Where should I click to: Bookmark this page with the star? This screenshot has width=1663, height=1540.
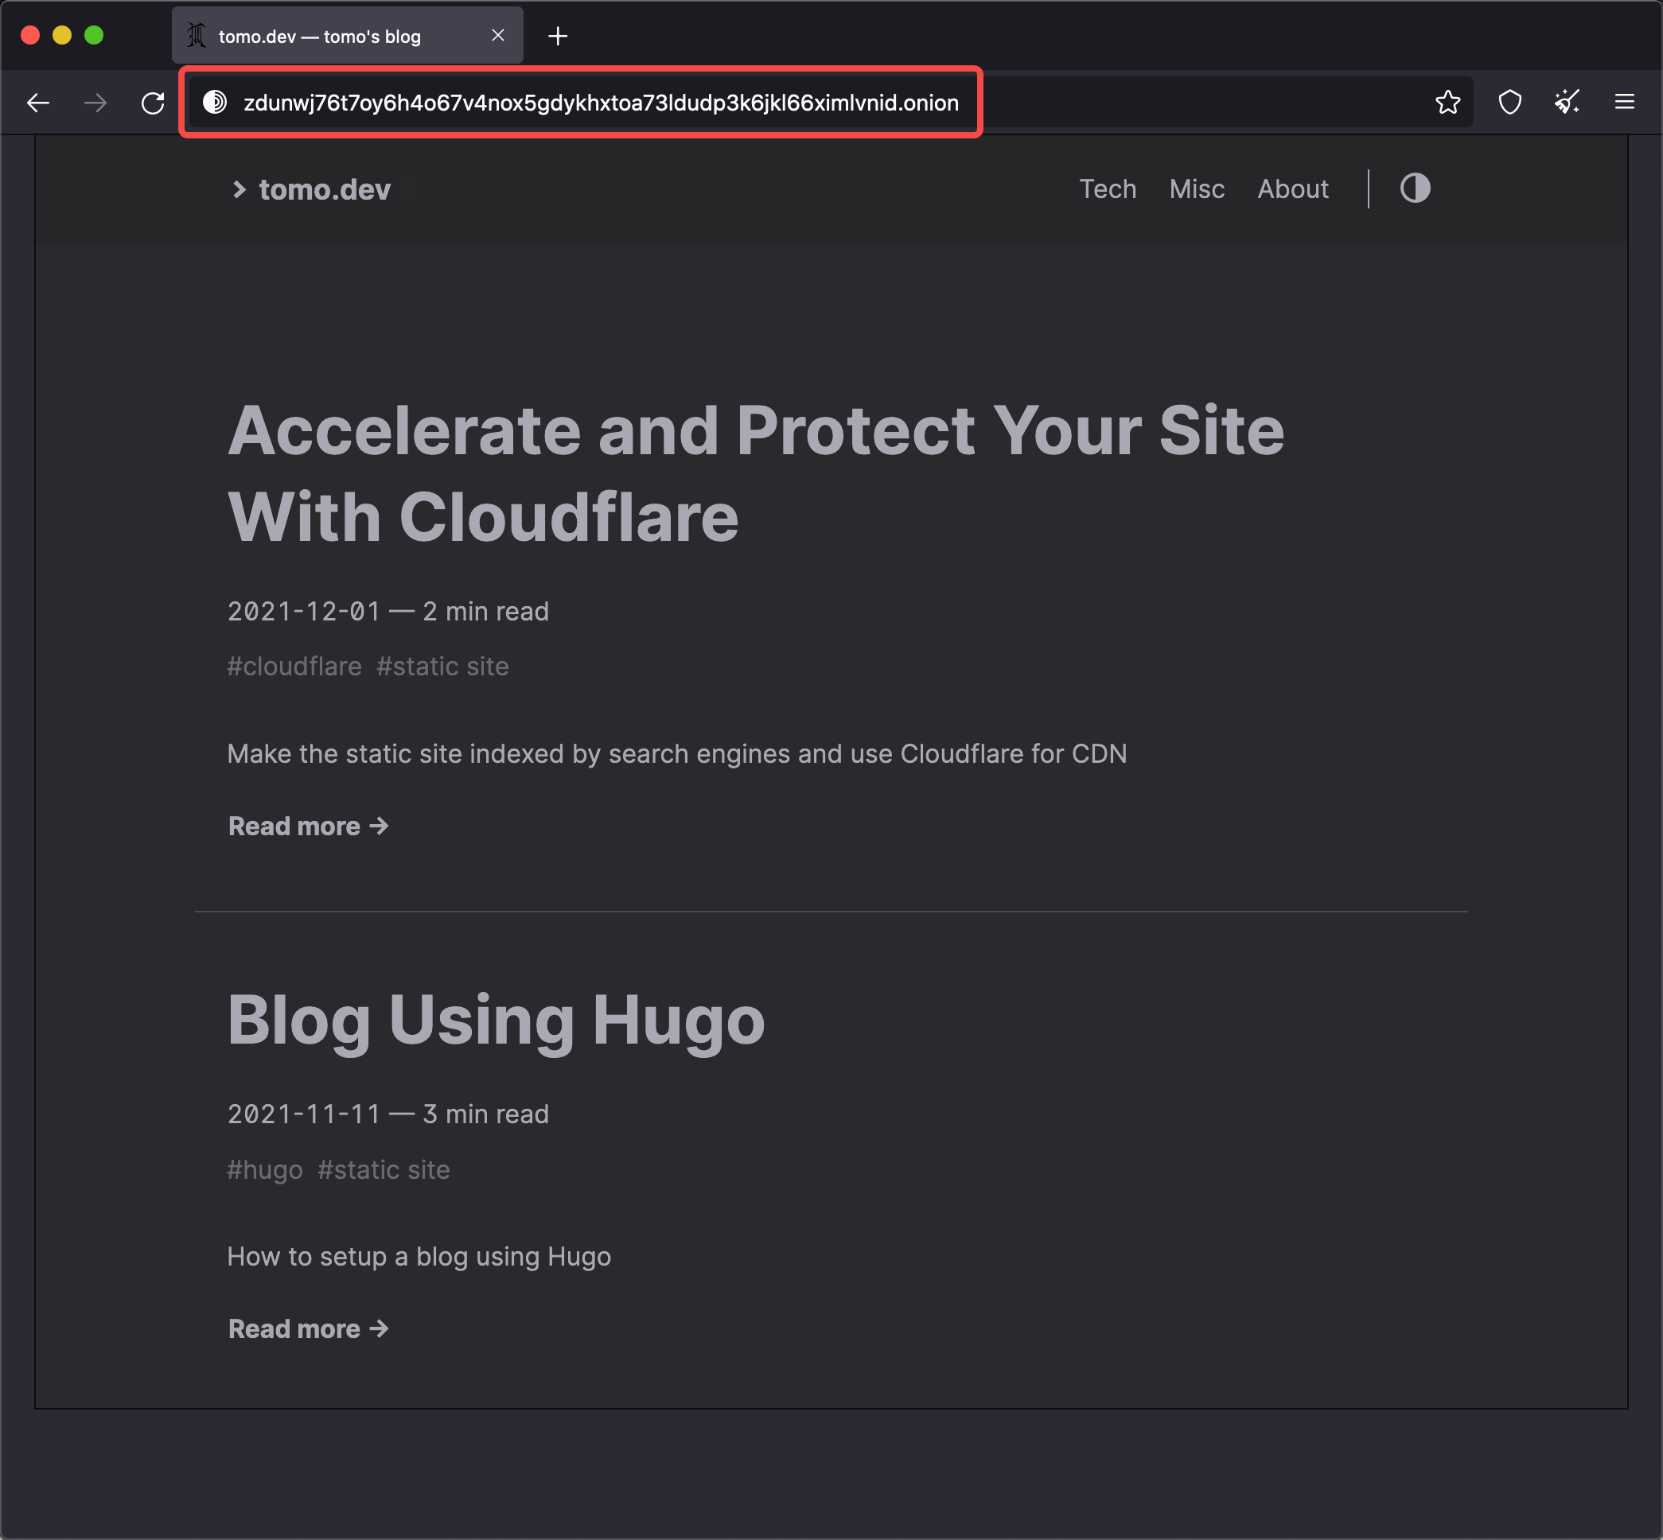pos(1448,102)
